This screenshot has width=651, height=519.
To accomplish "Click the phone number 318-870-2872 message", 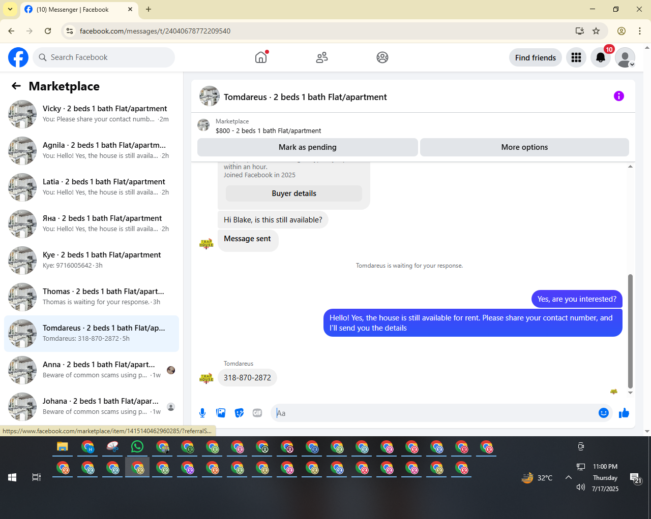I will click(247, 378).
